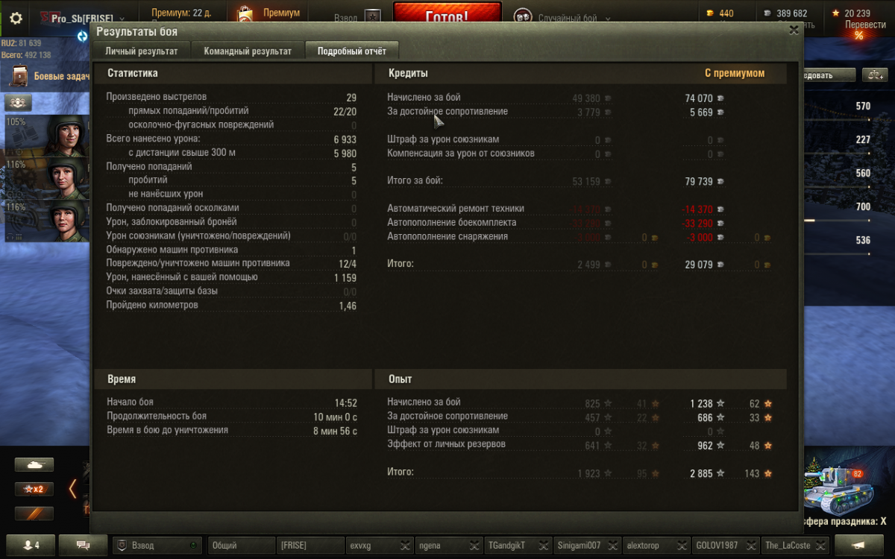
Task: Select the tank icon filter
Action: click(x=34, y=465)
